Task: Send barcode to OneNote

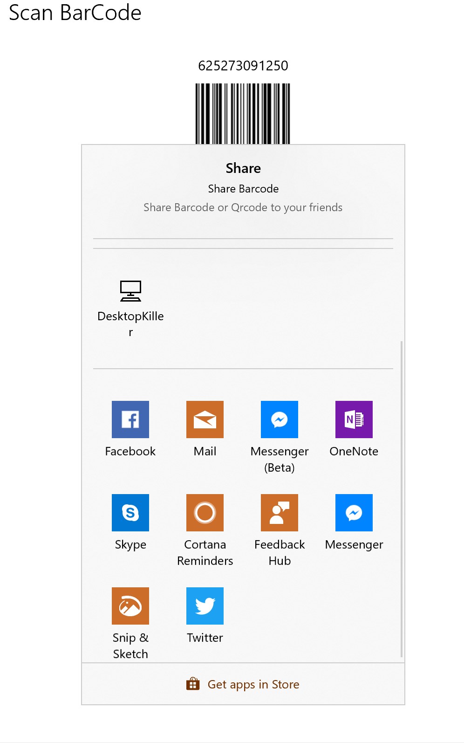Action: (x=354, y=429)
